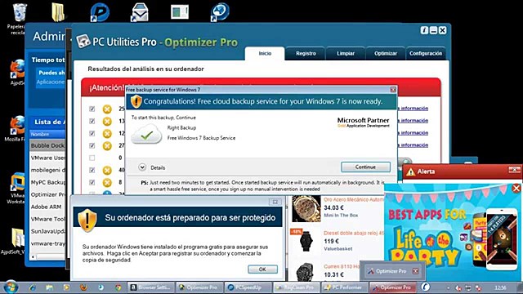Toggle the checkbox in the row showing 8
Viewport: 523px width, 294px height.
tap(92, 182)
